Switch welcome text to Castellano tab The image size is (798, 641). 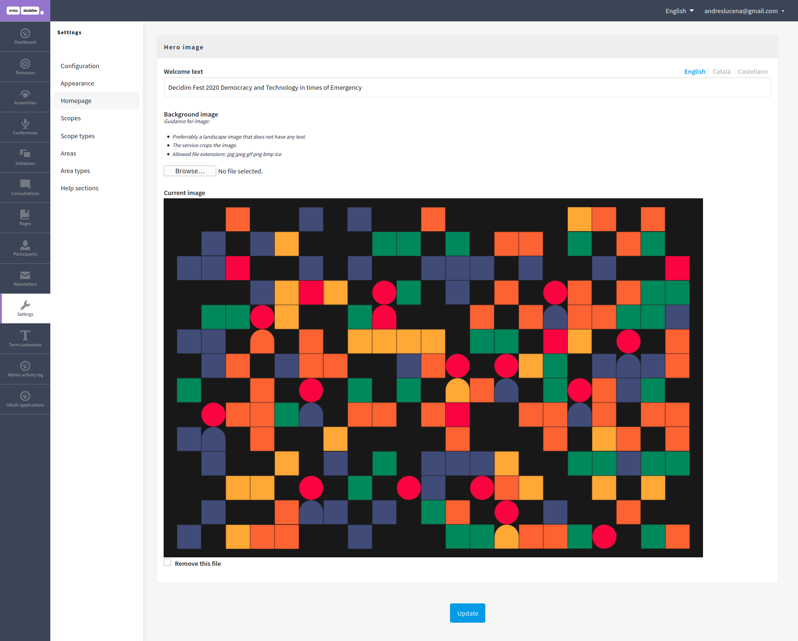[x=752, y=71]
